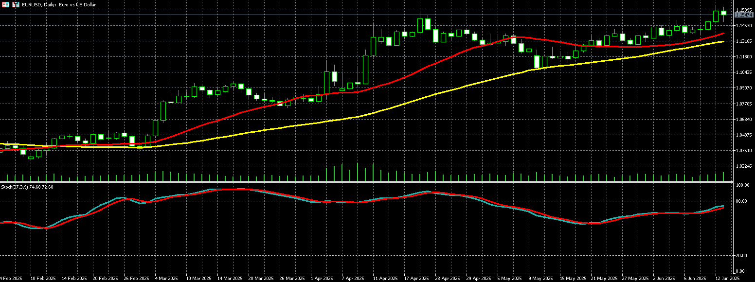The height and width of the screenshot is (282, 755).
Task: Click the 29 Apr 2025 date label
Action: 479,279
